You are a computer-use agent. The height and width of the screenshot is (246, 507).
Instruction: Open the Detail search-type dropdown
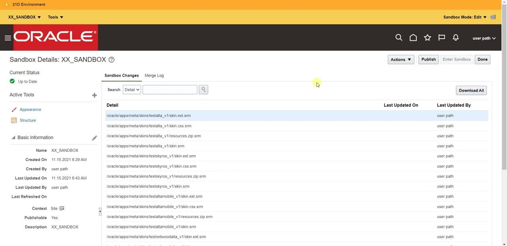pyautogui.click(x=132, y=90)
